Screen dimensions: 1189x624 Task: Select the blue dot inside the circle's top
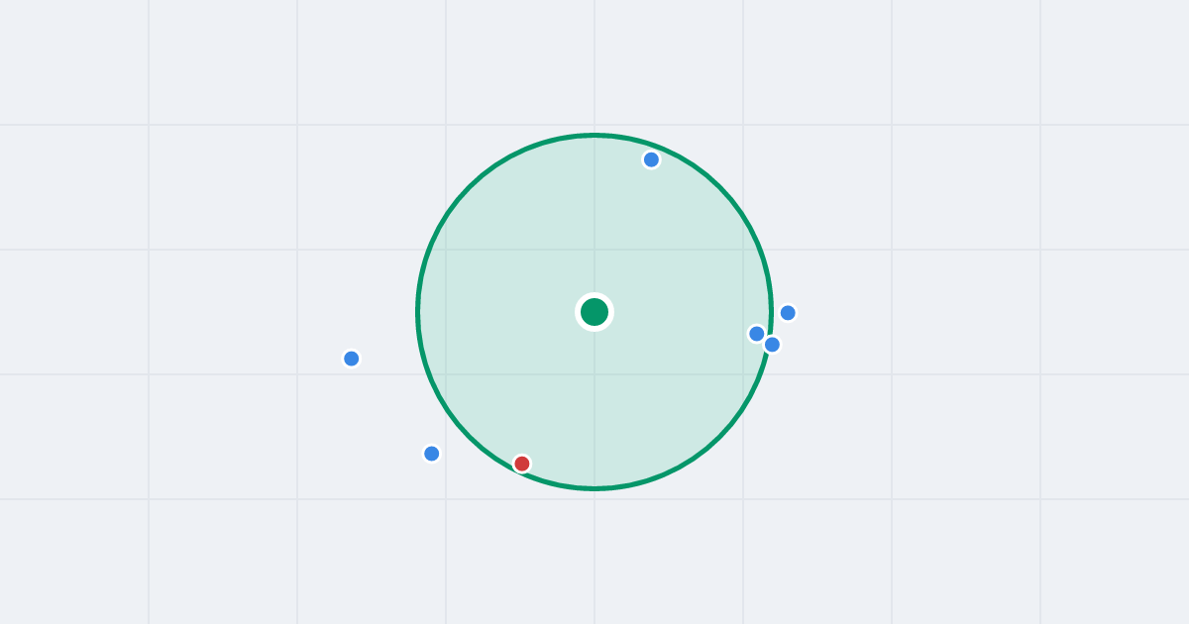pyautogui.click(x=651, y=159)
